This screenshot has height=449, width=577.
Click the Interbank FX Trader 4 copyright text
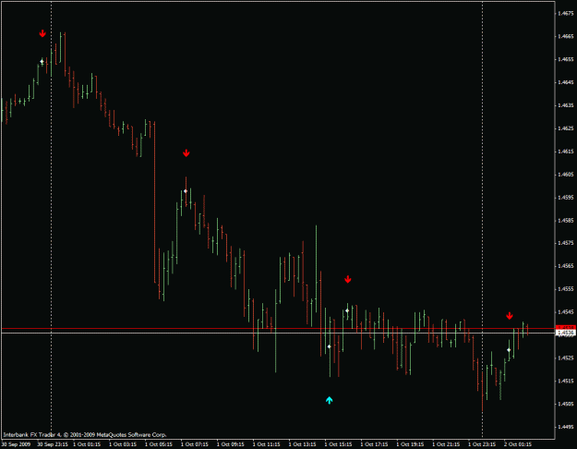(x=85, y=434)
